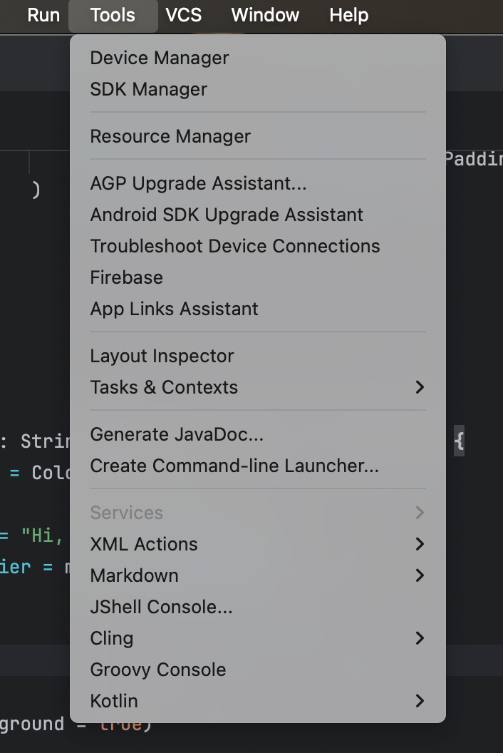
Task: Click the "Hi," string in editor
Action: coord(42,536)
